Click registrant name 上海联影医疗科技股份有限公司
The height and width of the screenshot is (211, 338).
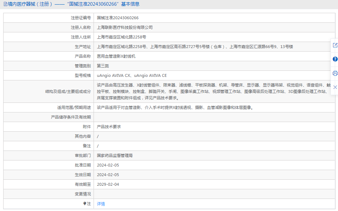point(125,28)
